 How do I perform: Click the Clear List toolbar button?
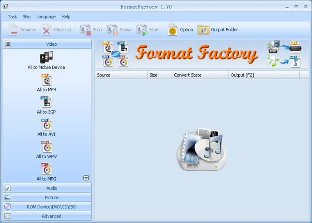point(57,30)
